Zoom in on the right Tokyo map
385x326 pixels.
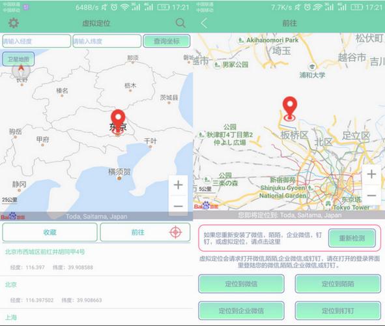tap(372, 174)
